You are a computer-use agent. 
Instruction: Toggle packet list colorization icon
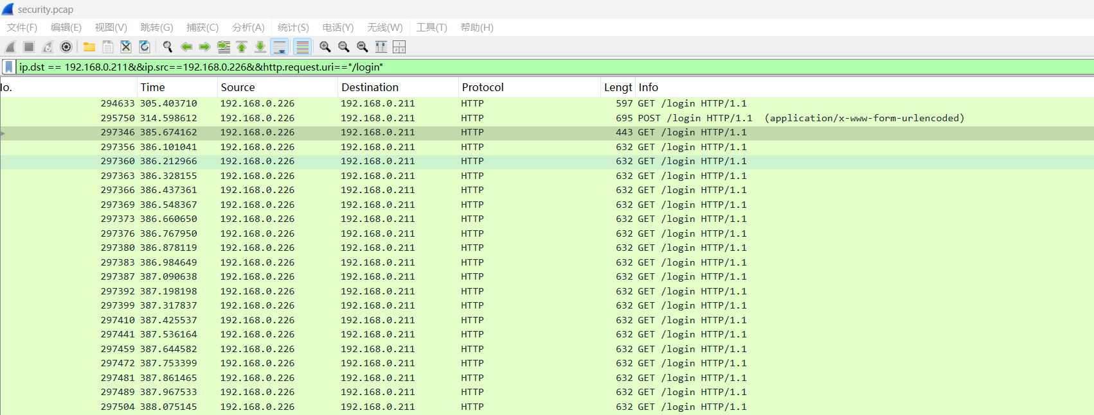pos(302,47)
